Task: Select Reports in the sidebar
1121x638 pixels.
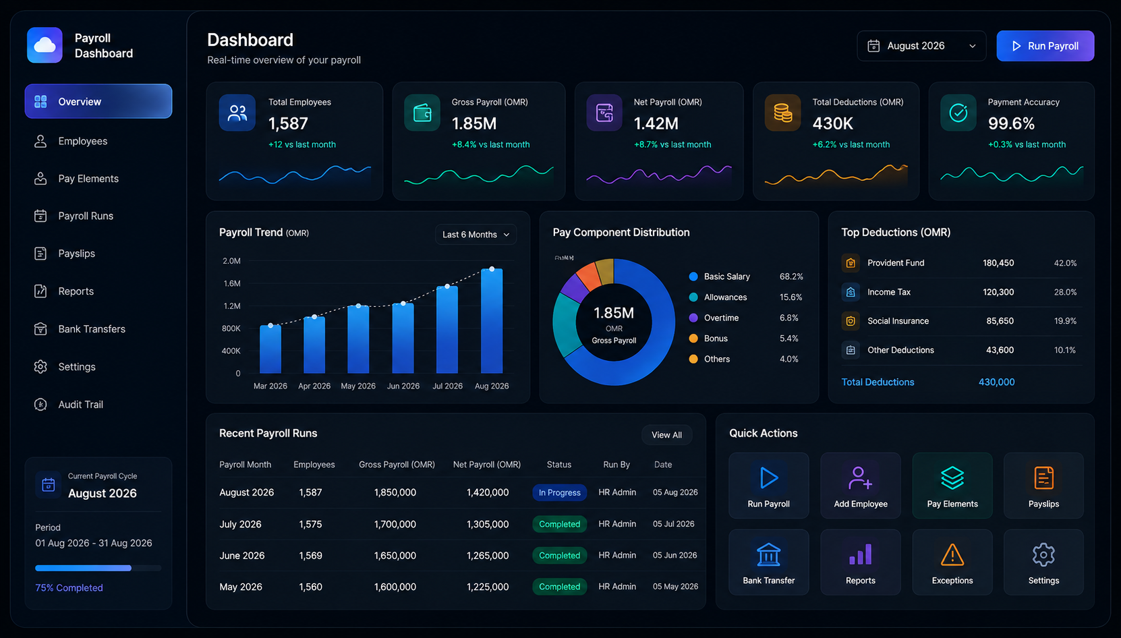Action: click(98, 291)
